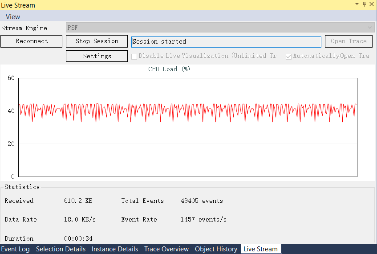Click the Data Rate label
The height and width of the screenshot is (254, 377).
(20, 220)
